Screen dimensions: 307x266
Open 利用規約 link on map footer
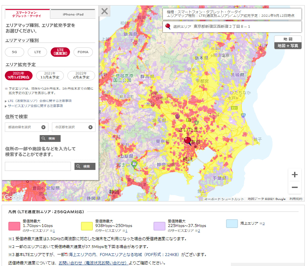click(x=296, y=199)
